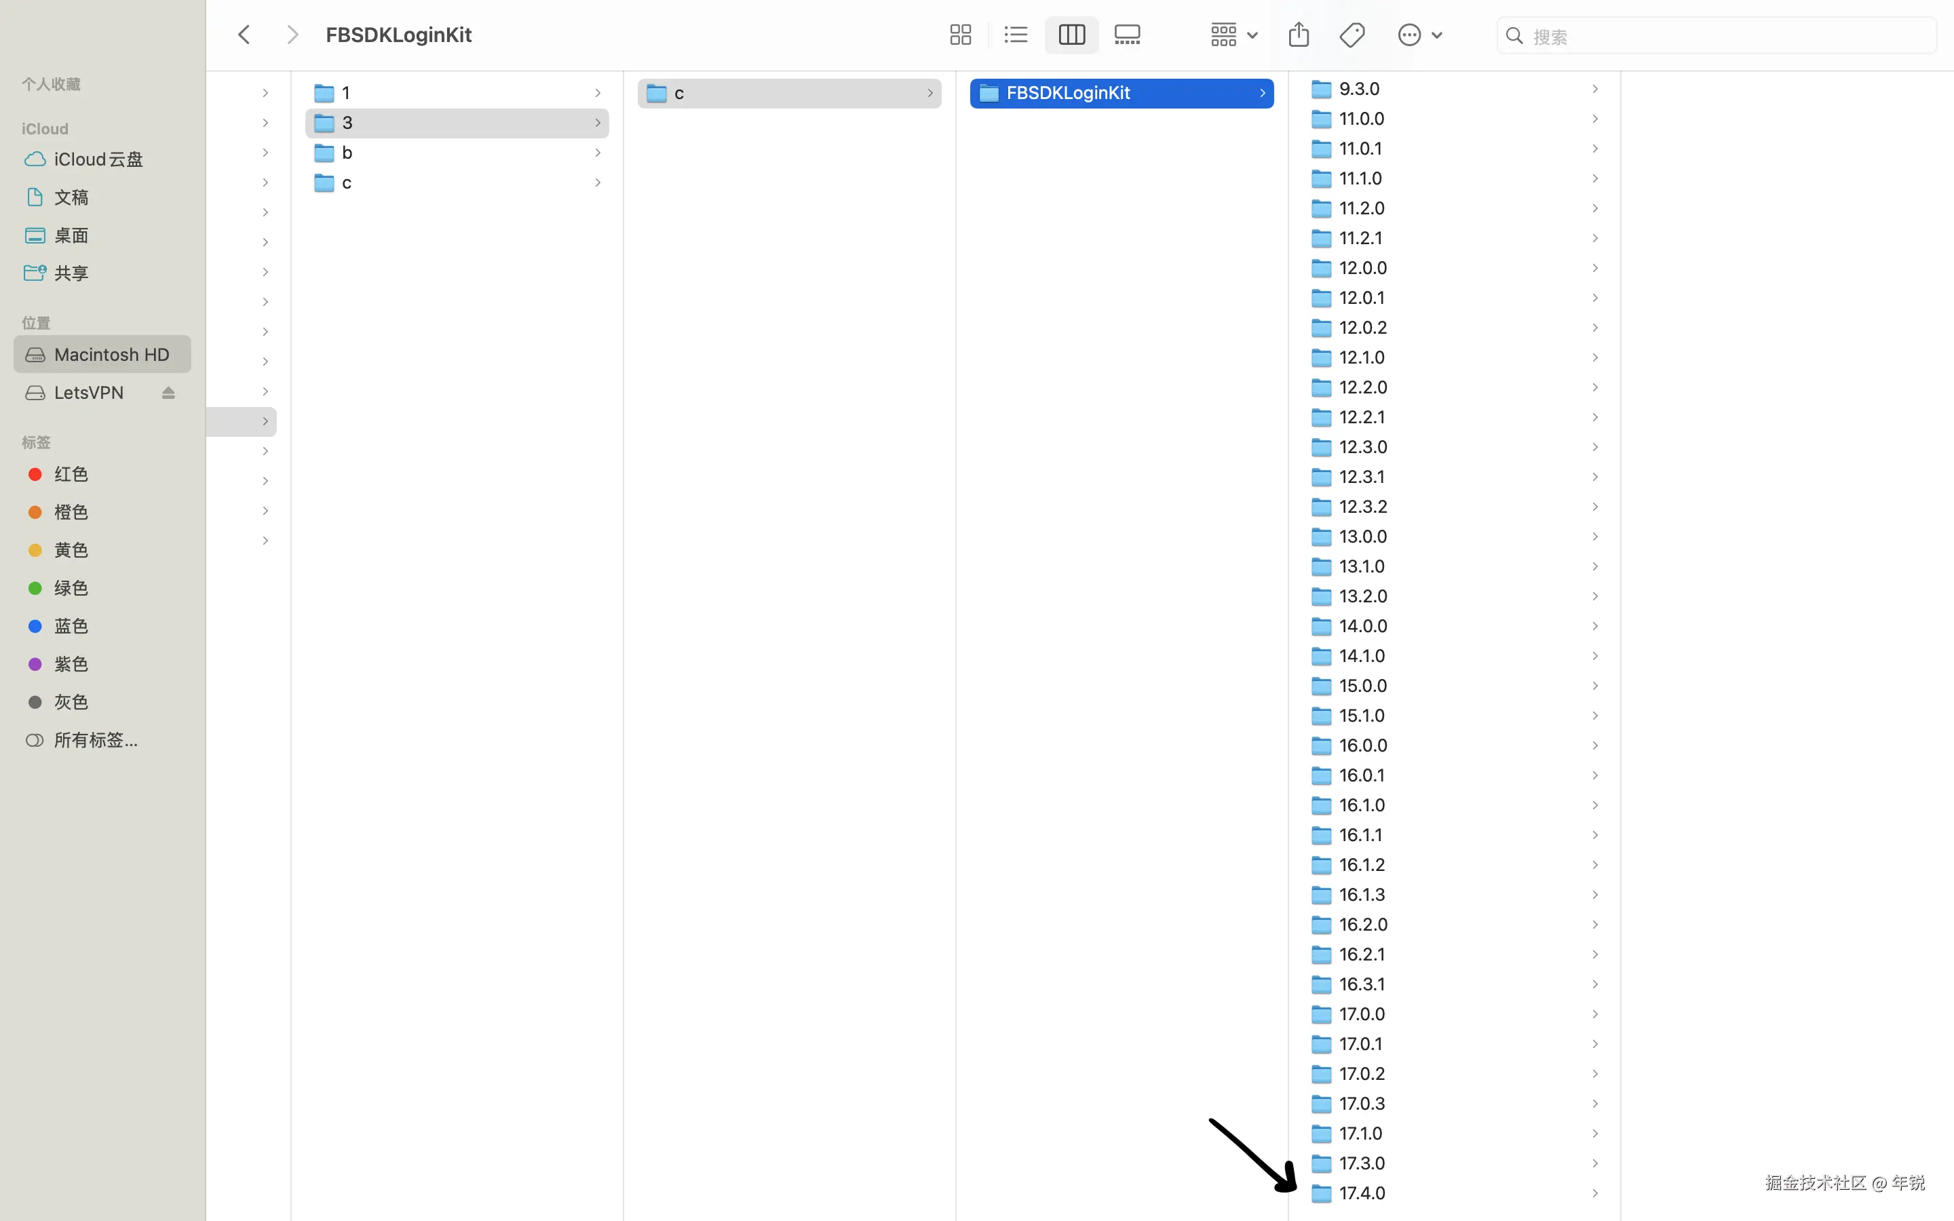Click the forward navigation arrow
Image resolution: width=1954 pixels, height=1221 pixels.
(292, 35)
